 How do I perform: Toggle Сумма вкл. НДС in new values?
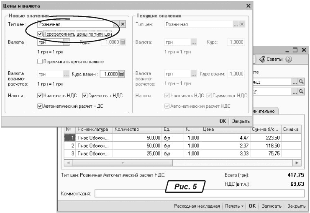coord(85,96)
